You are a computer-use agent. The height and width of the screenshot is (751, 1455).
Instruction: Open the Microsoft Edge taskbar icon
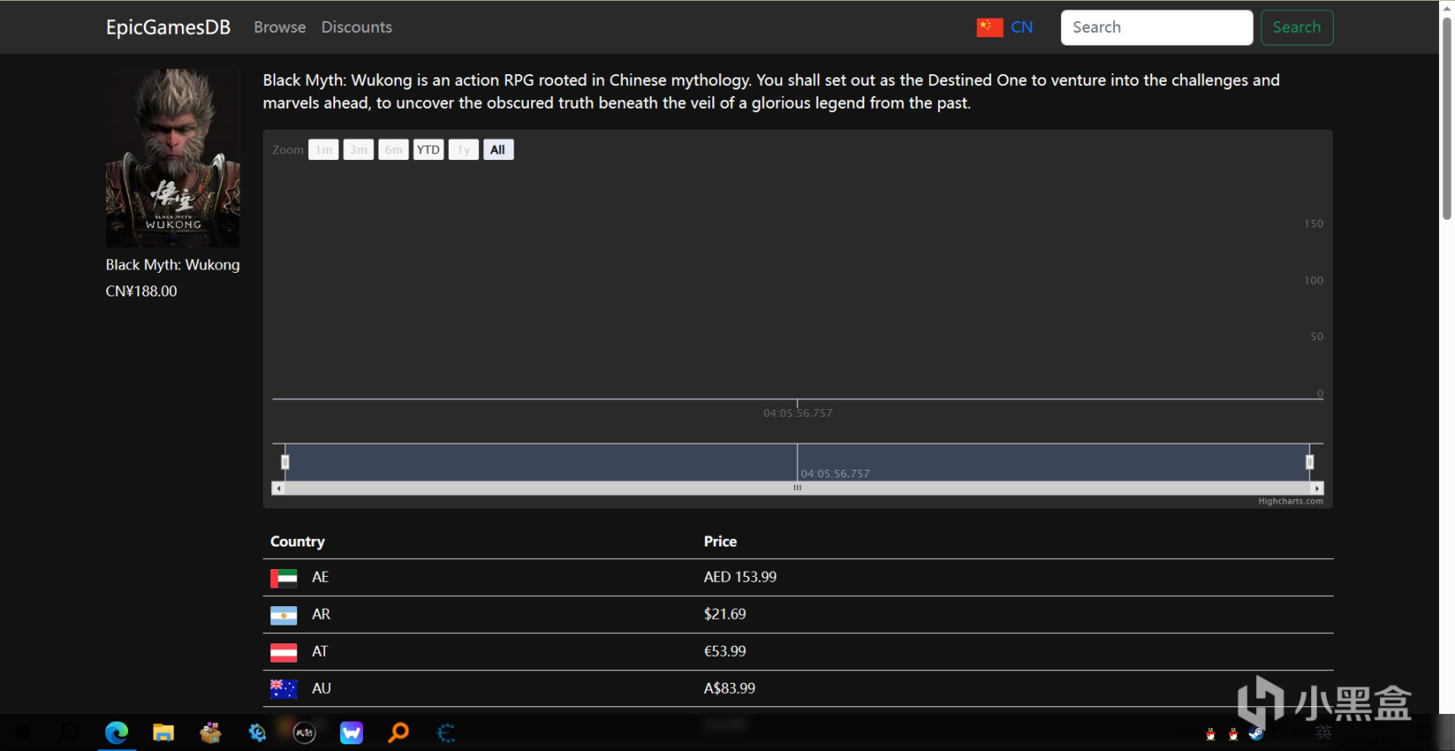pyautogui.click(x=116, y=732)
